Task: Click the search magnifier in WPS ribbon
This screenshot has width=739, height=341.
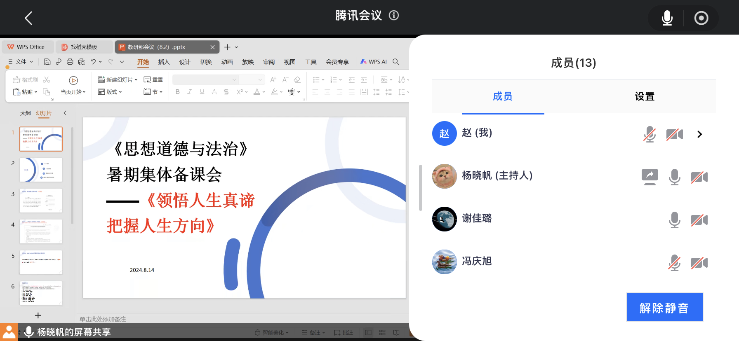Action: (x=396, y=62)
